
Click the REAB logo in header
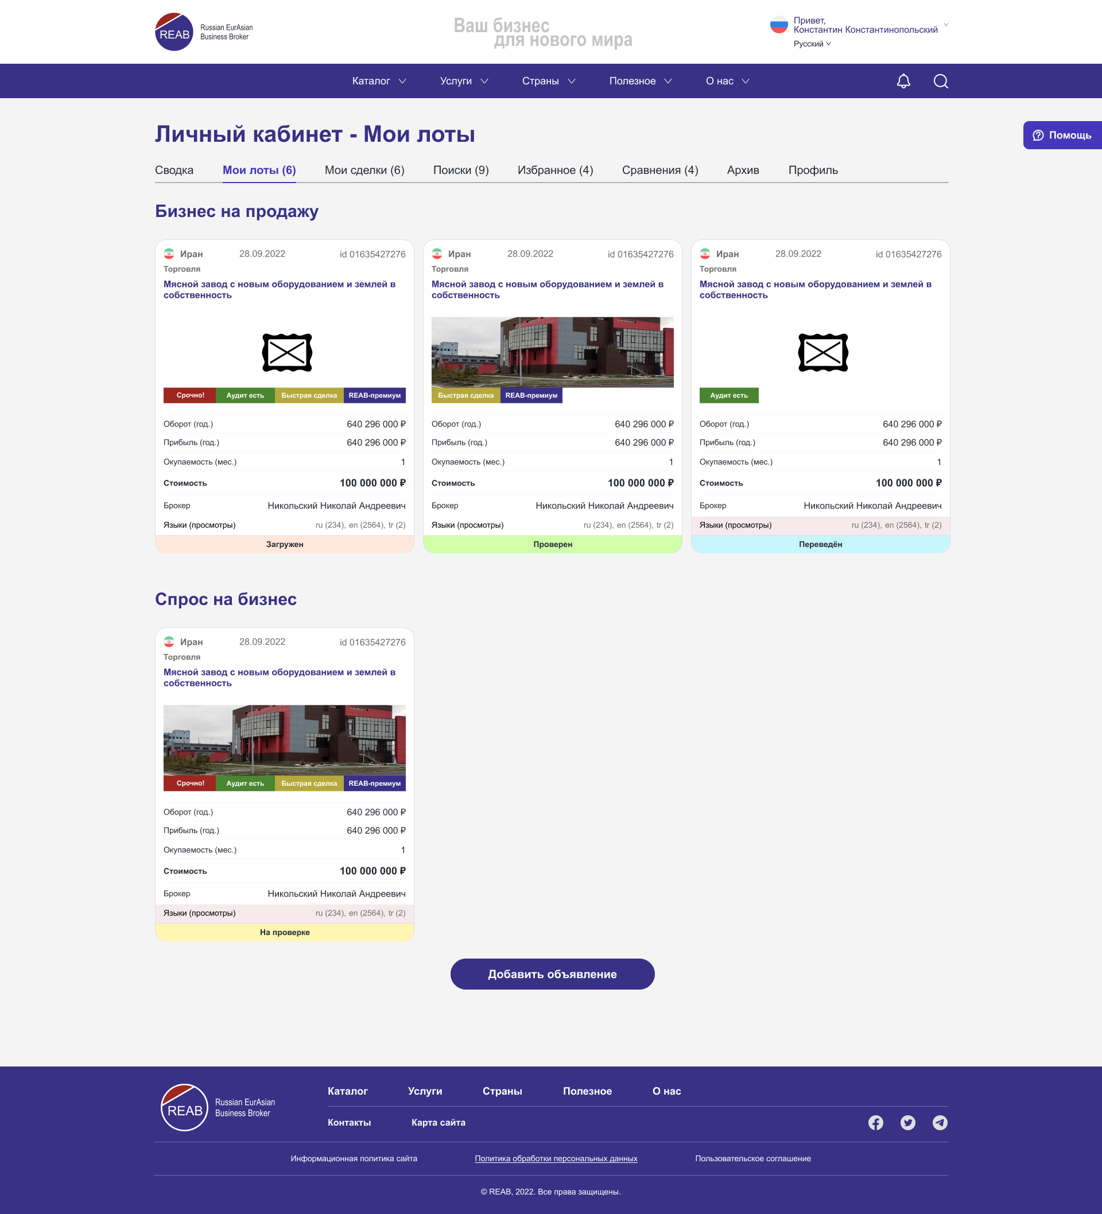point(174,32)
